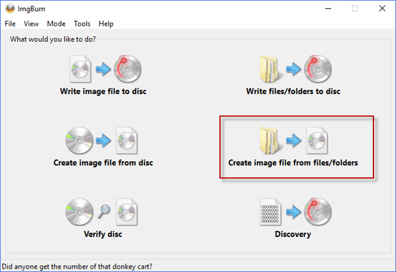This screenshot has width=396, height=272.
Task: Click the ImgBurn app icon in title bar
Action: tap(10, 8)
